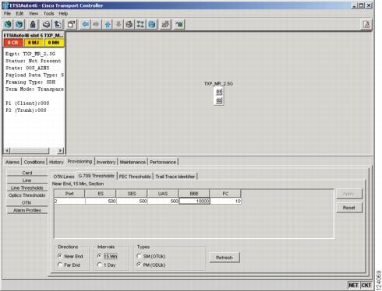Image resolution: width=382 pixels, height=291 pixels.
Task: Switch to the Alarms tab
Action: pos(12,162)
